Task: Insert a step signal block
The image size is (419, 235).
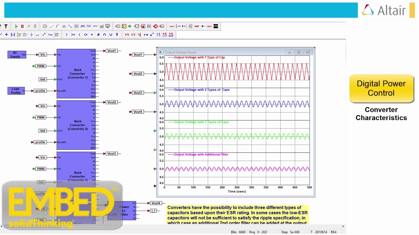Action: tap(58, 26)
